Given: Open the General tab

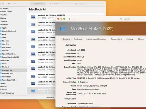Looking at the screenshot, I should [x=66, y=39].
